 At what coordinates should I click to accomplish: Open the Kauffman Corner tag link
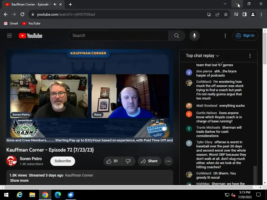[79, 175]
